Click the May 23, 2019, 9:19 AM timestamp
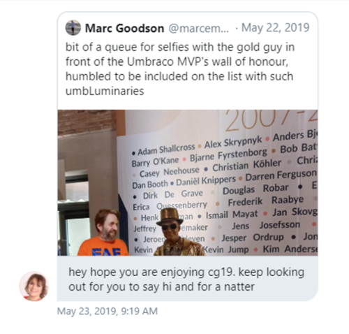349x334 pixels. pyautogui.click(x=107, y=311)
